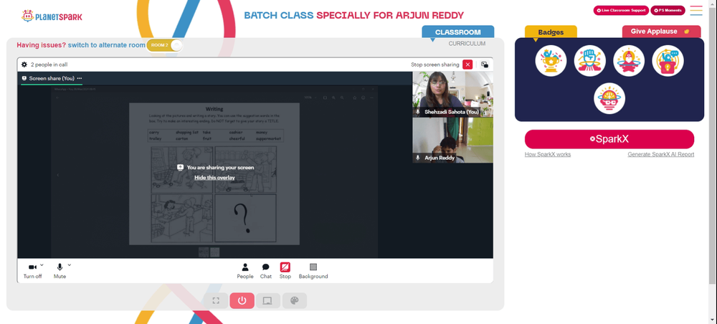Select Arjun Reddy video tile
This screenshot has width=717, height=324.
tap(452, 140)
